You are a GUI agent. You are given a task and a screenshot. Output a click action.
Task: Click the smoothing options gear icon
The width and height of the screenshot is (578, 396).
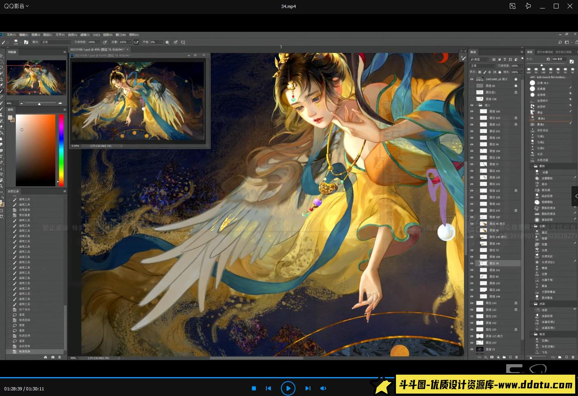(x=167, y=42)
